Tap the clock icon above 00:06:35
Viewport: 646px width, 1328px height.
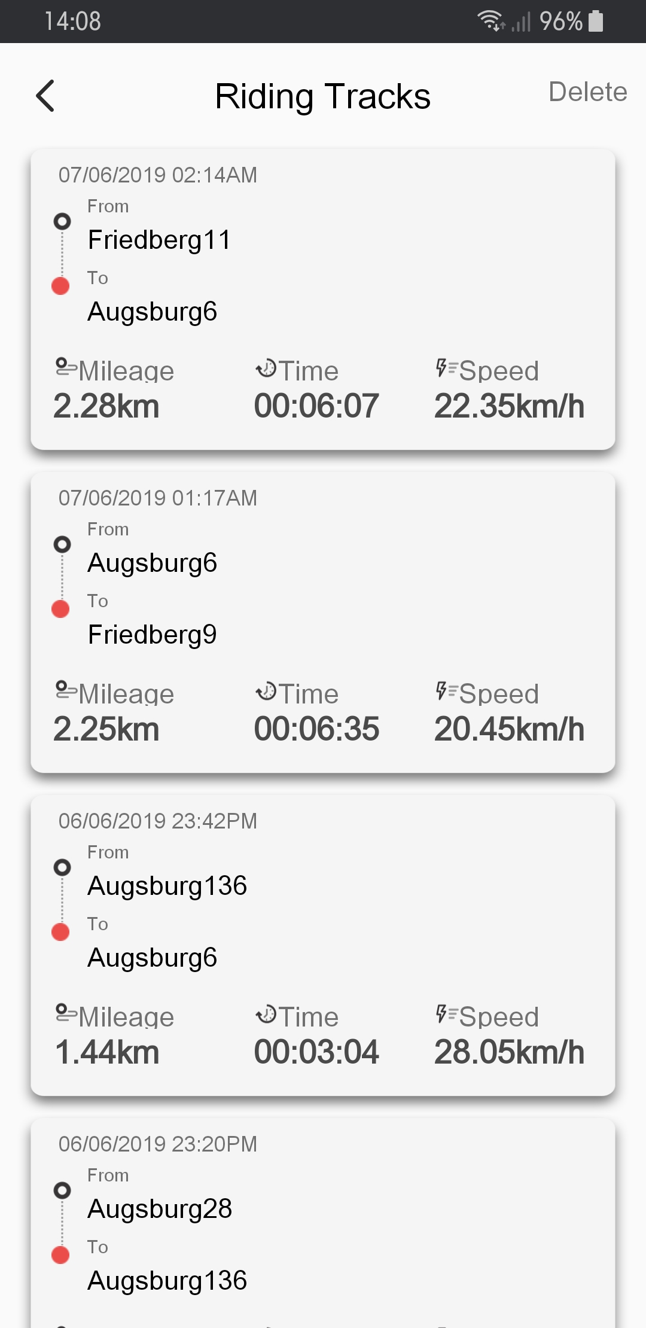click(266, 691)
